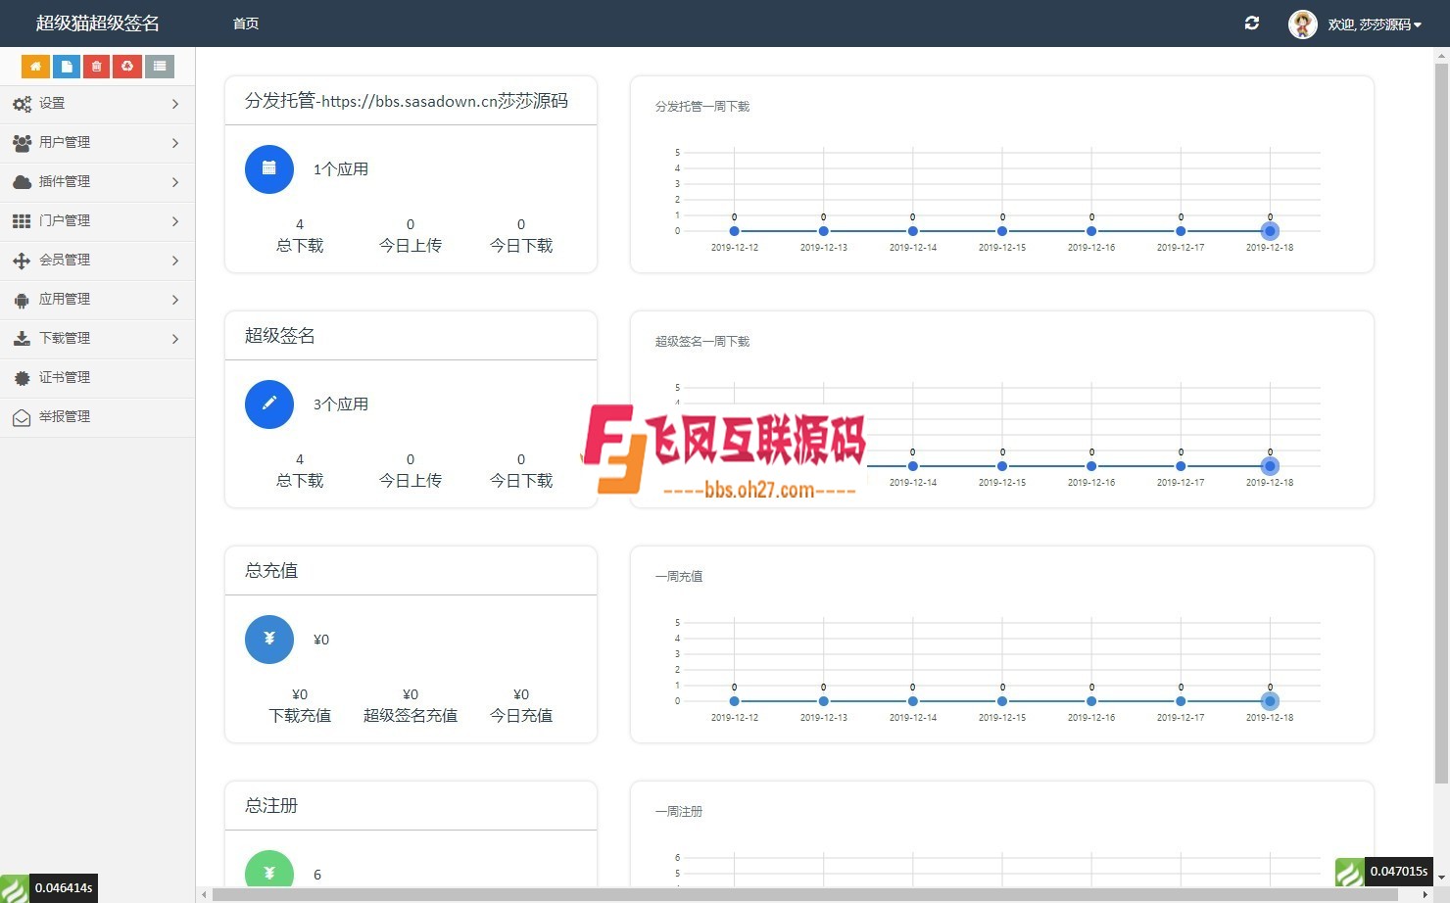This screenshot has width=1450, height=903.
Task: Click the green yen icon in 总注册 card
Action: [269, 870]
